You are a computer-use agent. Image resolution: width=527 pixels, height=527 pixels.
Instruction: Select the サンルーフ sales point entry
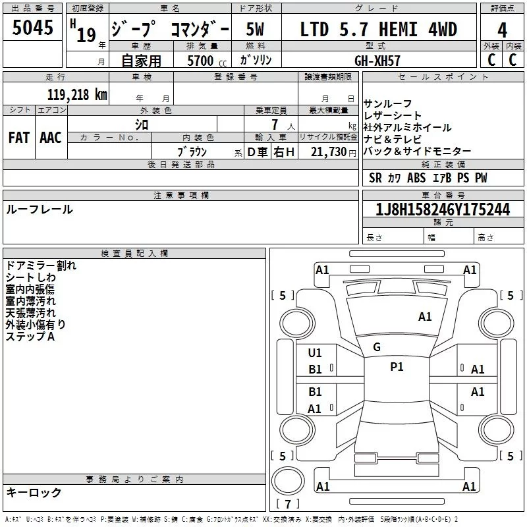388,103
